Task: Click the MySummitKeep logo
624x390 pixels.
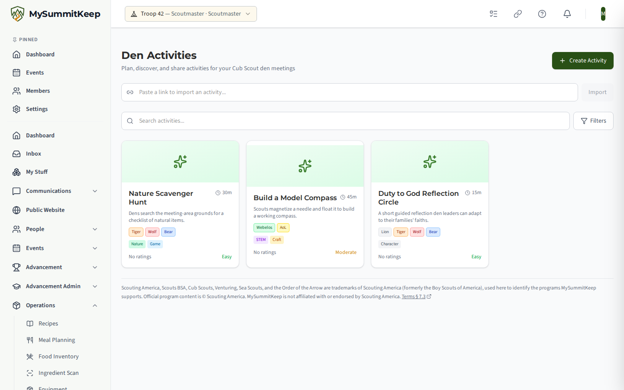Action: (55, 14)
